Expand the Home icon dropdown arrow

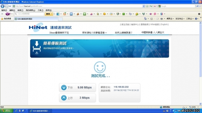coord(148,19)
